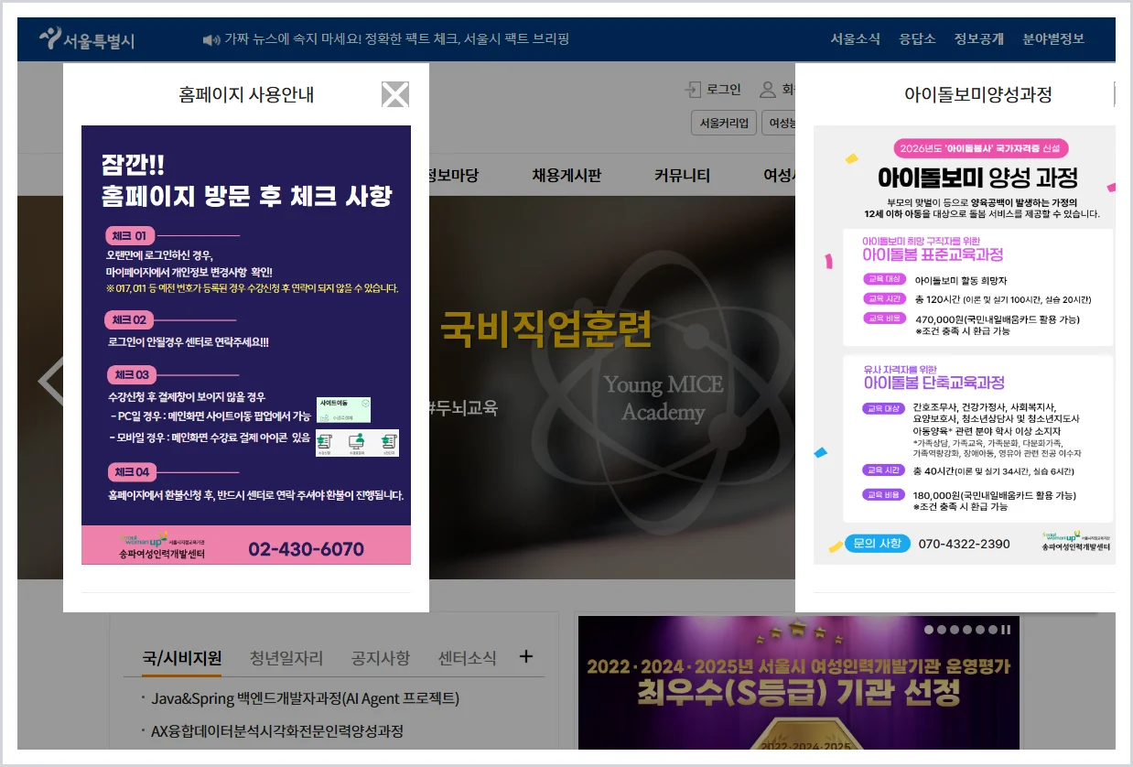Open AX융합데이터분석시각화전문인력양성과정 link

coord(277,731)
